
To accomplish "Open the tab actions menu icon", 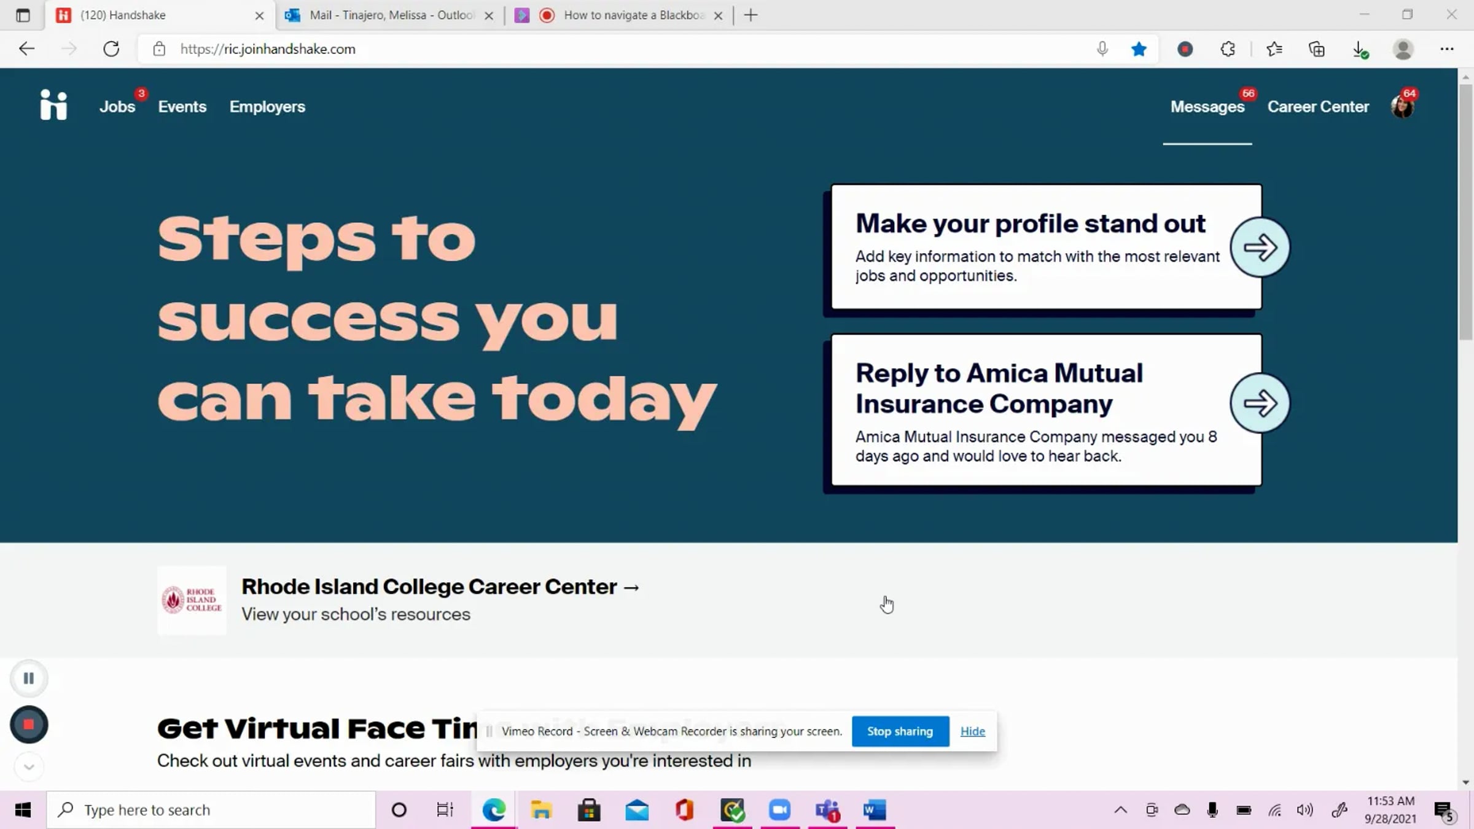I will point(23,15).
